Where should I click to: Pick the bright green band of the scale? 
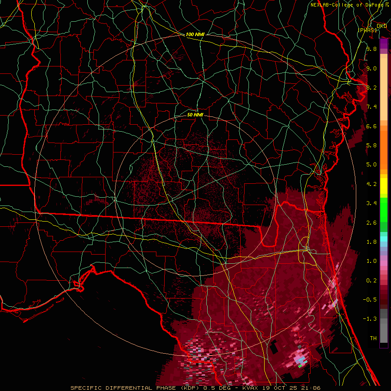tap(384, 209)
